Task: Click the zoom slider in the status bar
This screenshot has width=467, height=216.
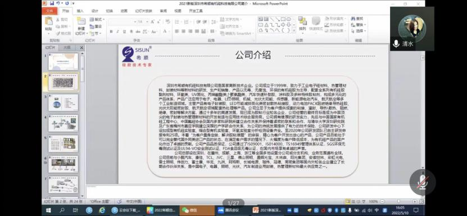Action: (x=398, y=201)
